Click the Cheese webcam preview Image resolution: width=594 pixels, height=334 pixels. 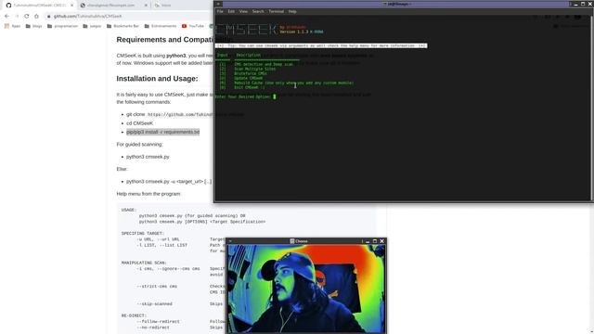[306, 289]
